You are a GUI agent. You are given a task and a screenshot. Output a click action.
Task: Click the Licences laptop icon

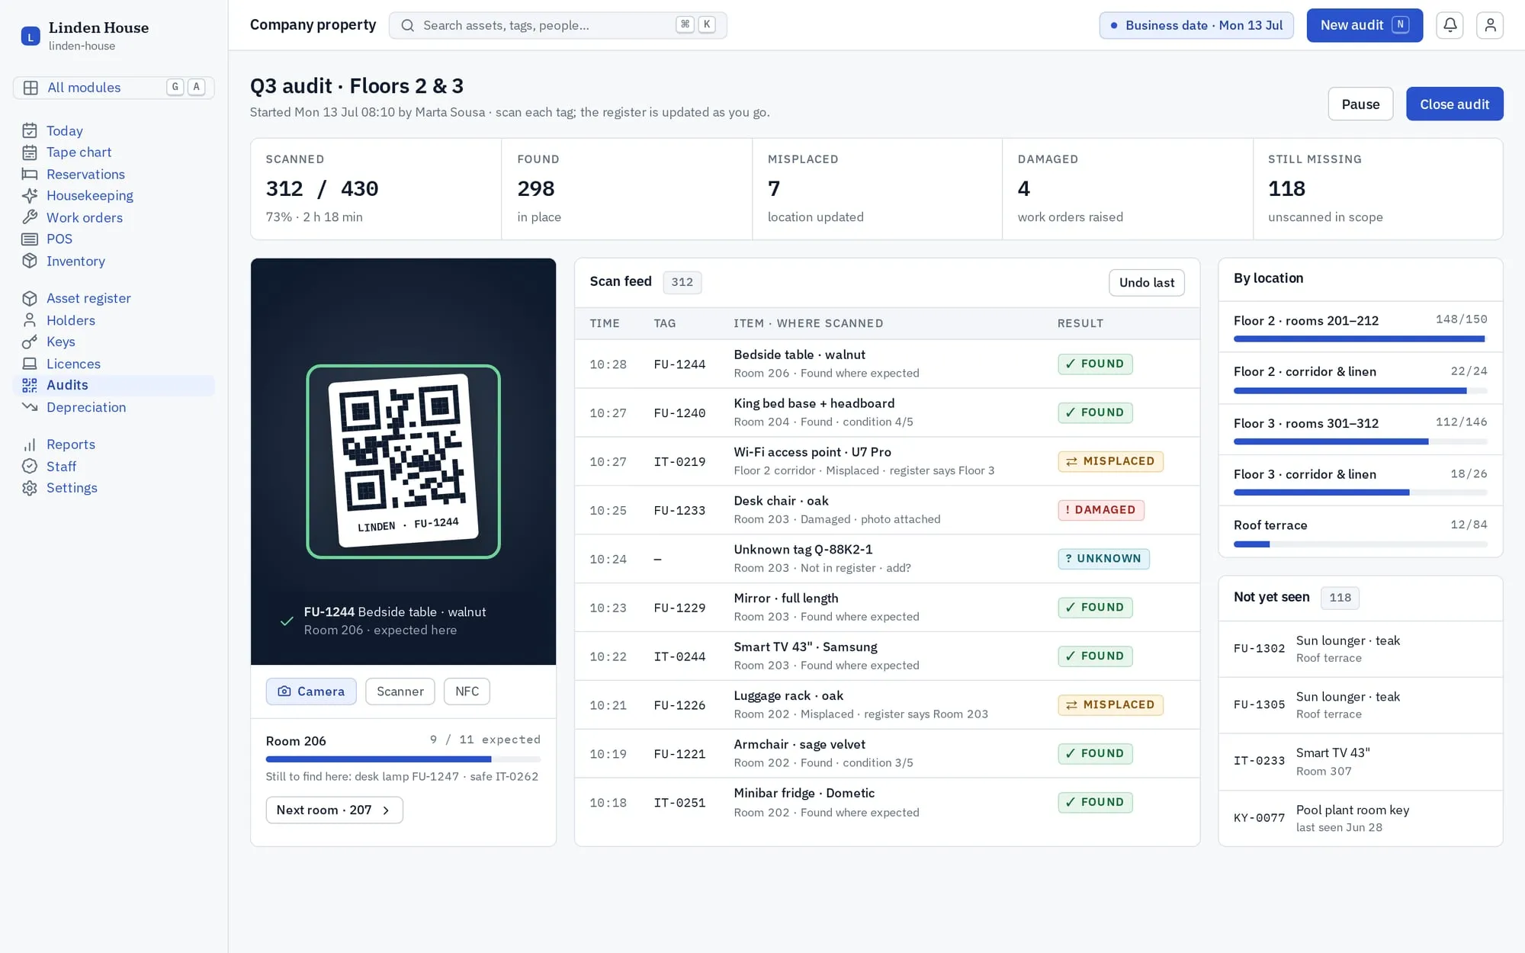[x=30, y=364]
